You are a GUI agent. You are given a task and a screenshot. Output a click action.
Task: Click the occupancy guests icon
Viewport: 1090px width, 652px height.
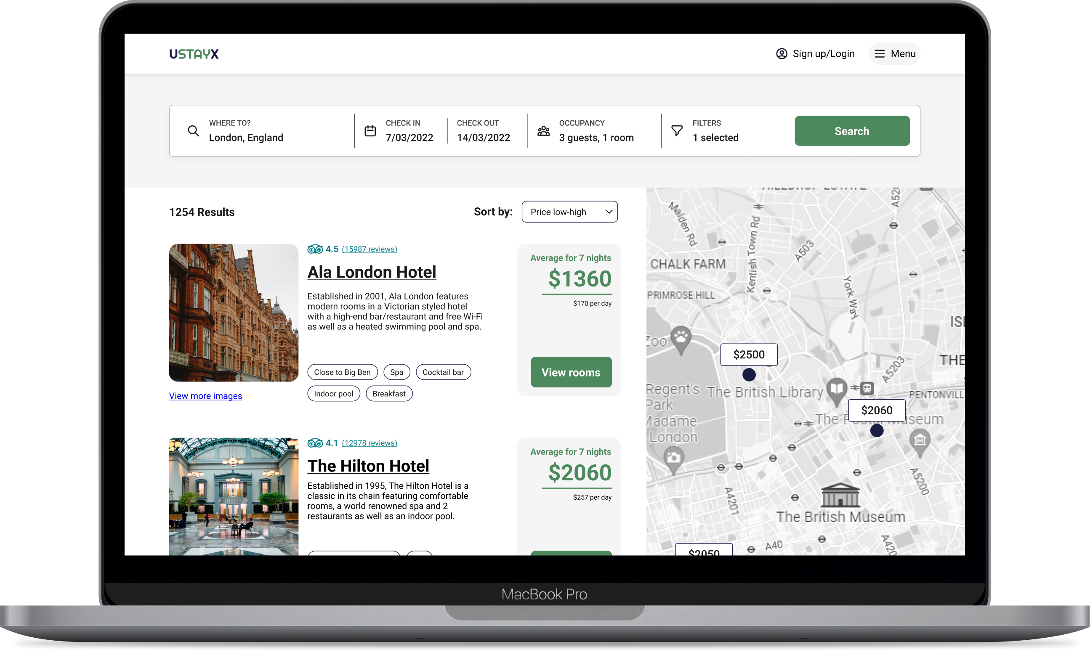(544, 130)
